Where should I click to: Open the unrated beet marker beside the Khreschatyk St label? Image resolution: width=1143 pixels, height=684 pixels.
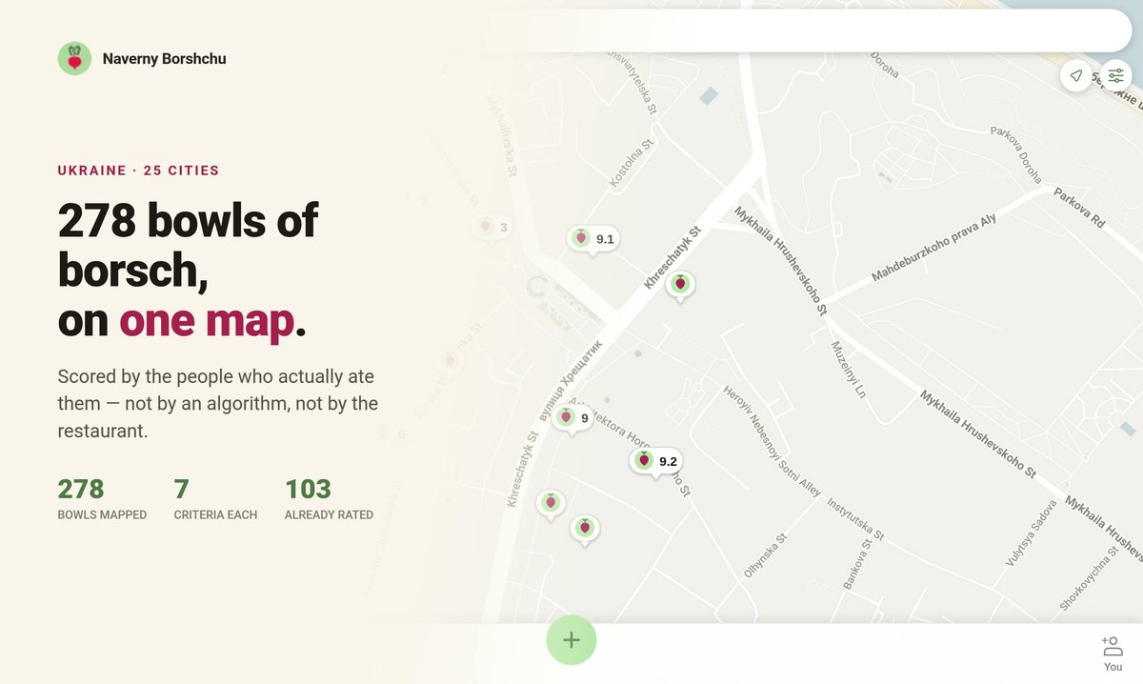pos(680,284)
